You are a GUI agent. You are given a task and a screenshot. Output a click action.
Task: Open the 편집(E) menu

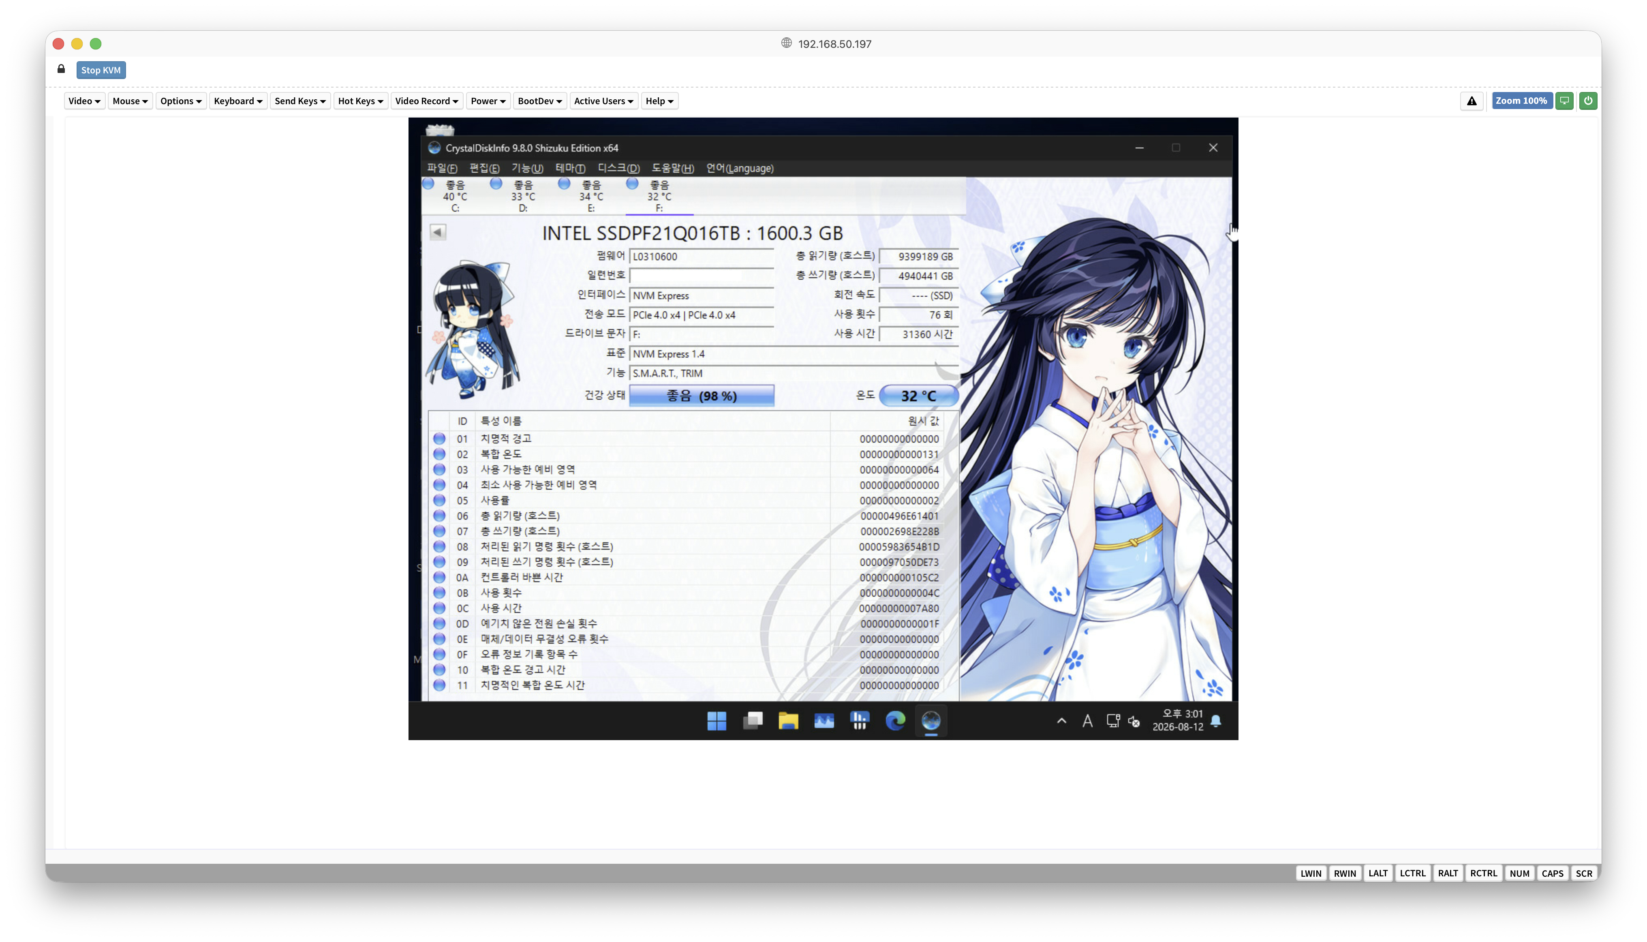tap(484, 168)
